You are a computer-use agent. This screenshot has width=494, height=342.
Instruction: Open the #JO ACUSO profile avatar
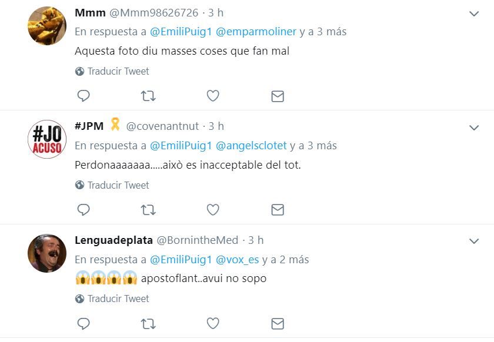tap(47, 140)
